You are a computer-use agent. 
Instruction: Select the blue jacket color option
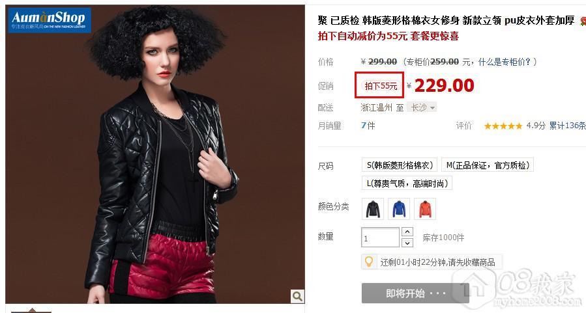399,208
